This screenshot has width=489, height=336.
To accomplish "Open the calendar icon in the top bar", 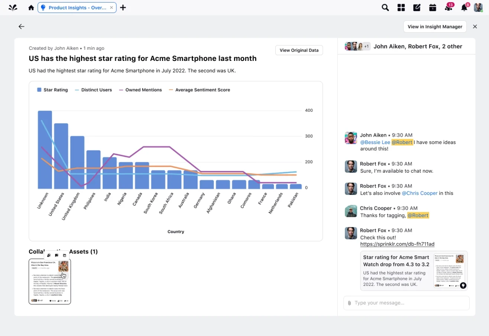I will [x=433, y=7].
